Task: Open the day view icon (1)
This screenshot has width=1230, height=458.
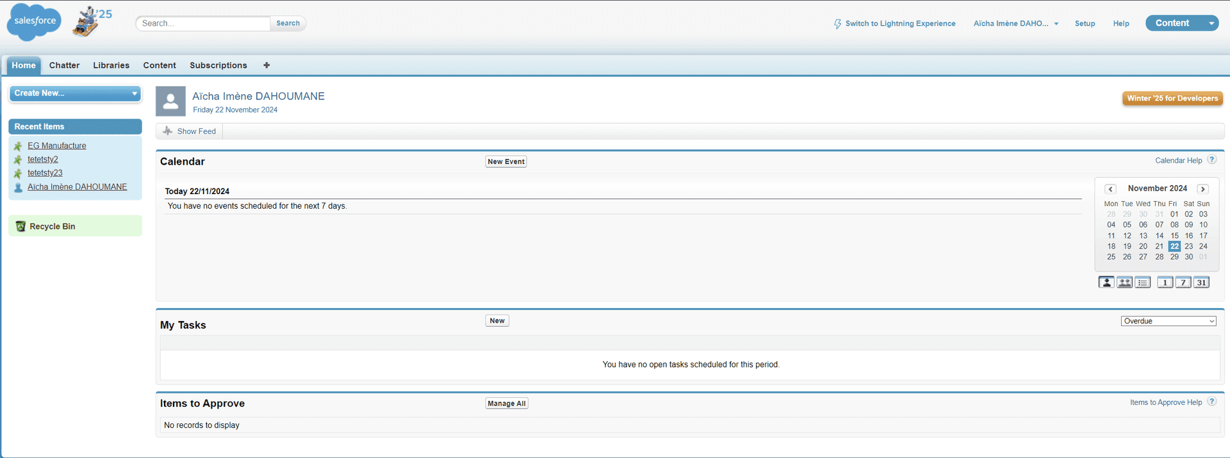Action: [x=1165, y=282]
